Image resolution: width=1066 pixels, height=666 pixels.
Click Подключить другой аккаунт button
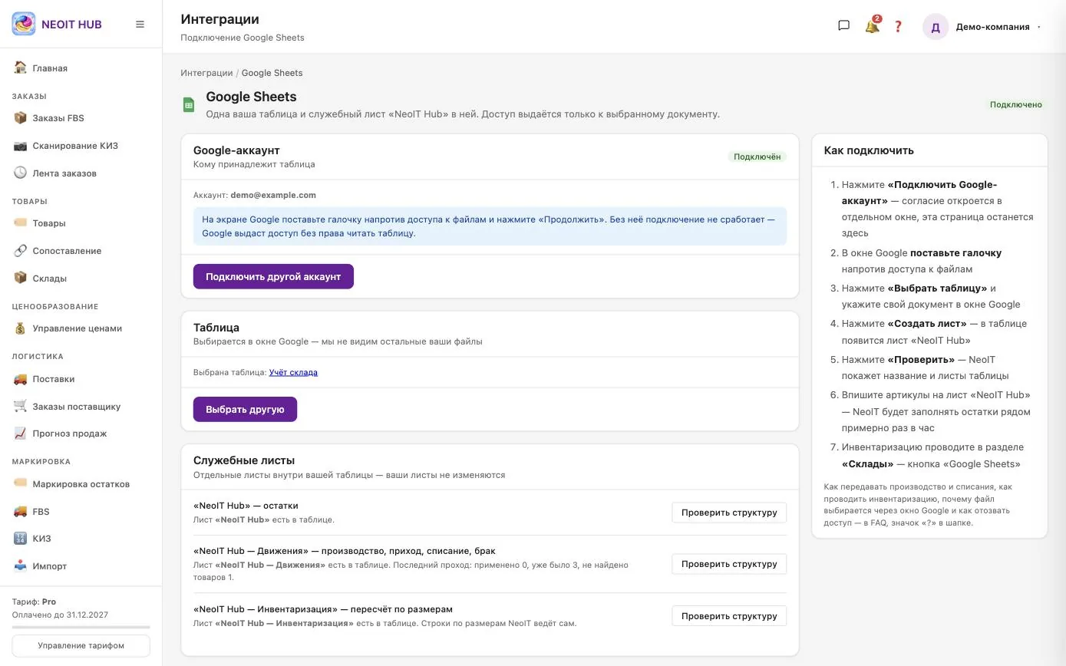(273, 276)
